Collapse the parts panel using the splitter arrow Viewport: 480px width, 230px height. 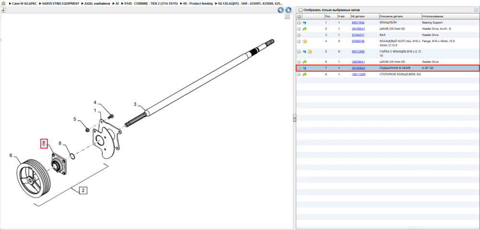pos(294,117)
